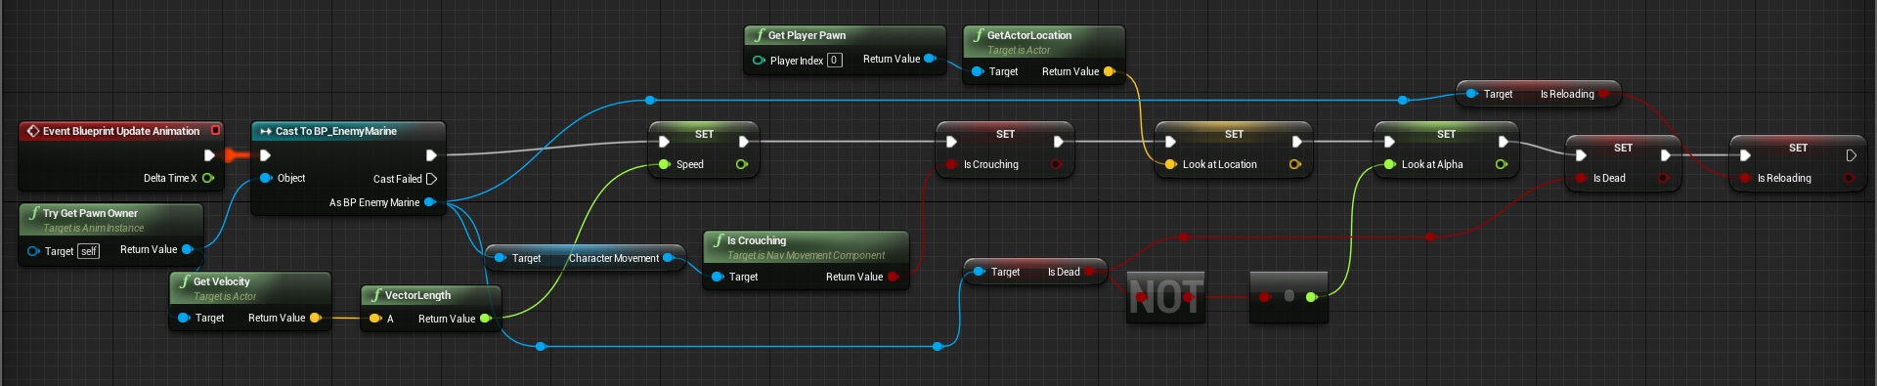This screenshot has height=386, width=1877.
Task: Select the GetActorLocation node header
Action: click(1044, 41)
